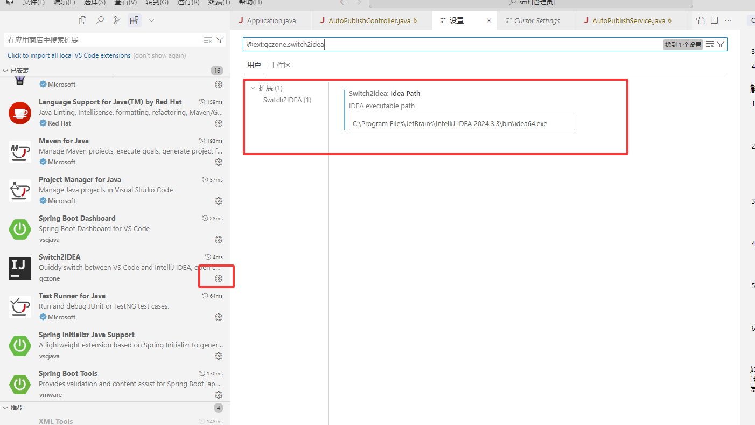Image resolution: width=755 pixels, height=425 pixels.
Task: Clear the settings search input icon
Action: pyautogui.click(x=710, y=44)
